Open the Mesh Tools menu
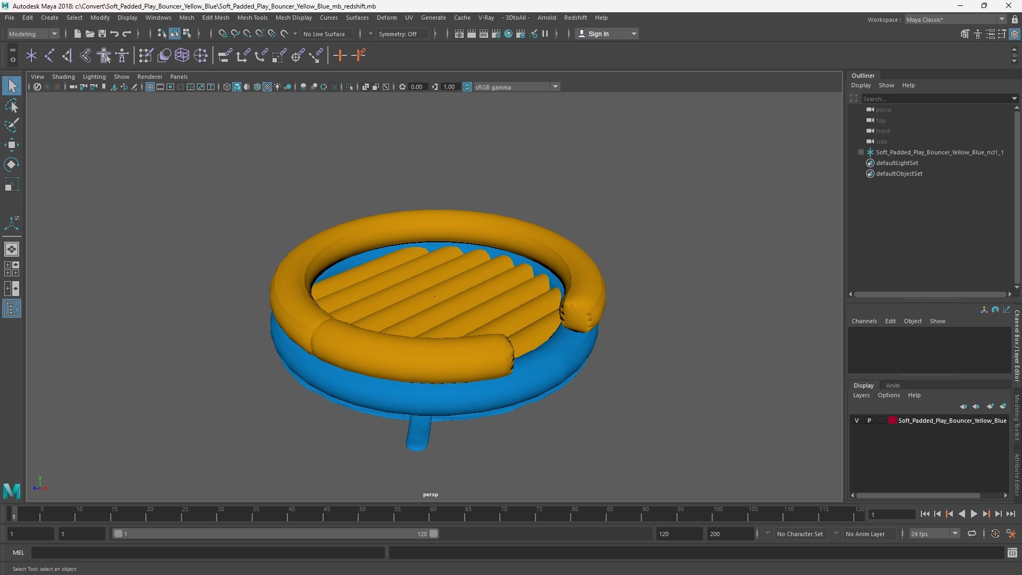Image resolution: width=1022 pixels, height=575 pixels. 252,18
